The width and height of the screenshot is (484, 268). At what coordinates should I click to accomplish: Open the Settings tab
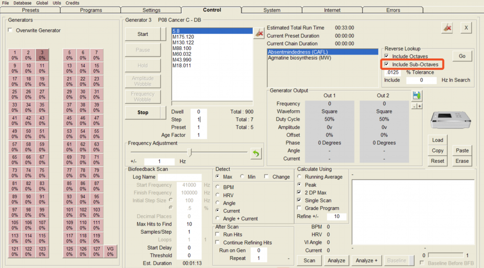(x=151, y=10)
